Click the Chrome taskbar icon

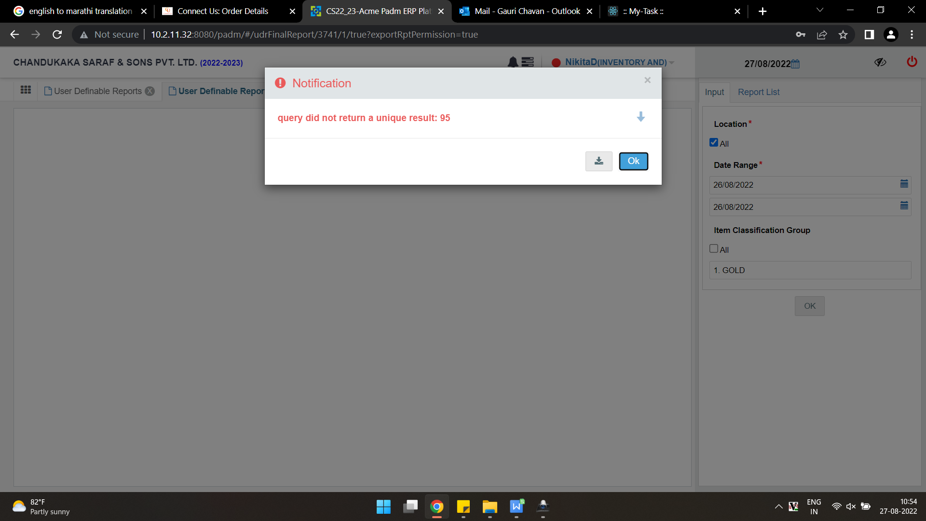tap(437, 507)
